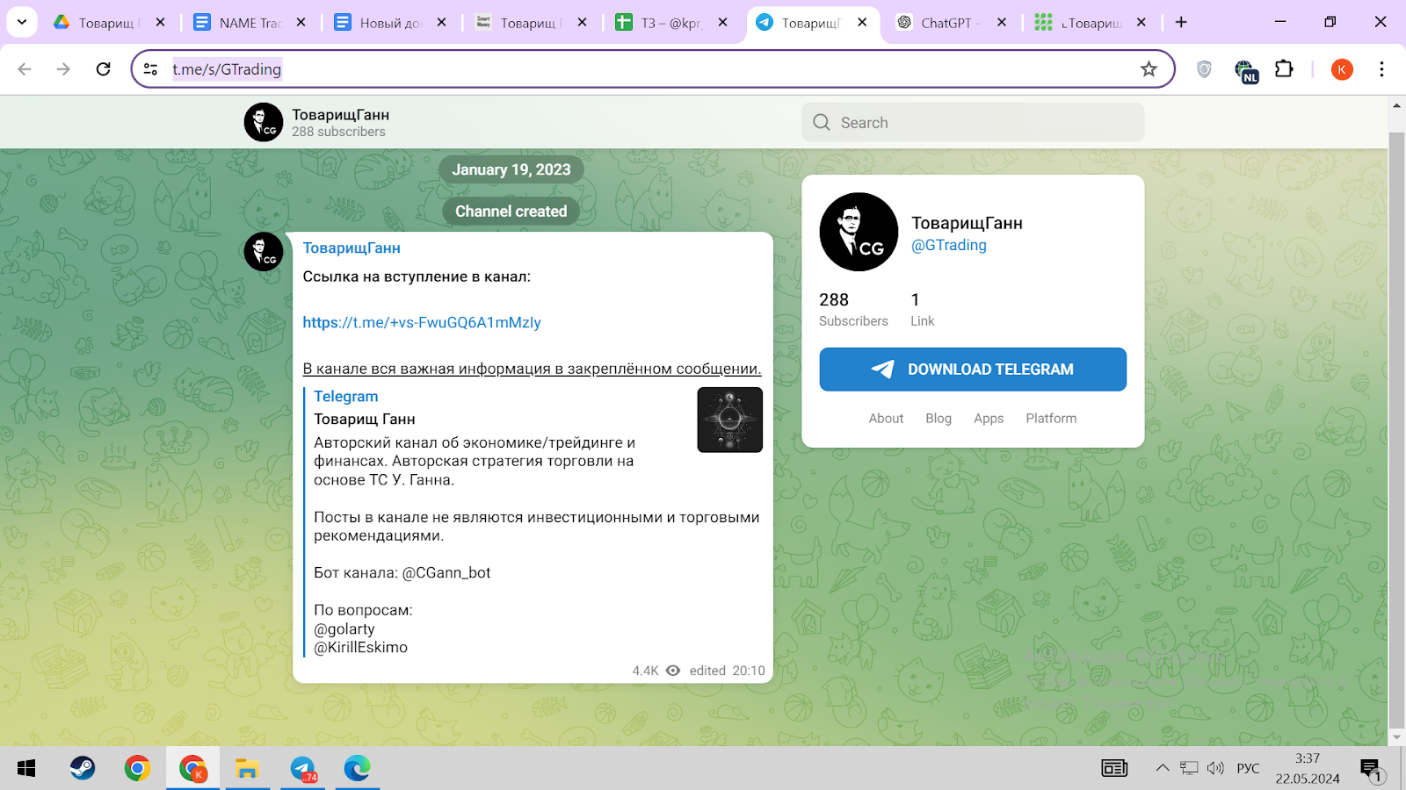Screen dimensions: 1406x790
Task: Open the Platform footer link
Action: pyautogui.click(x=1051, y=419)
